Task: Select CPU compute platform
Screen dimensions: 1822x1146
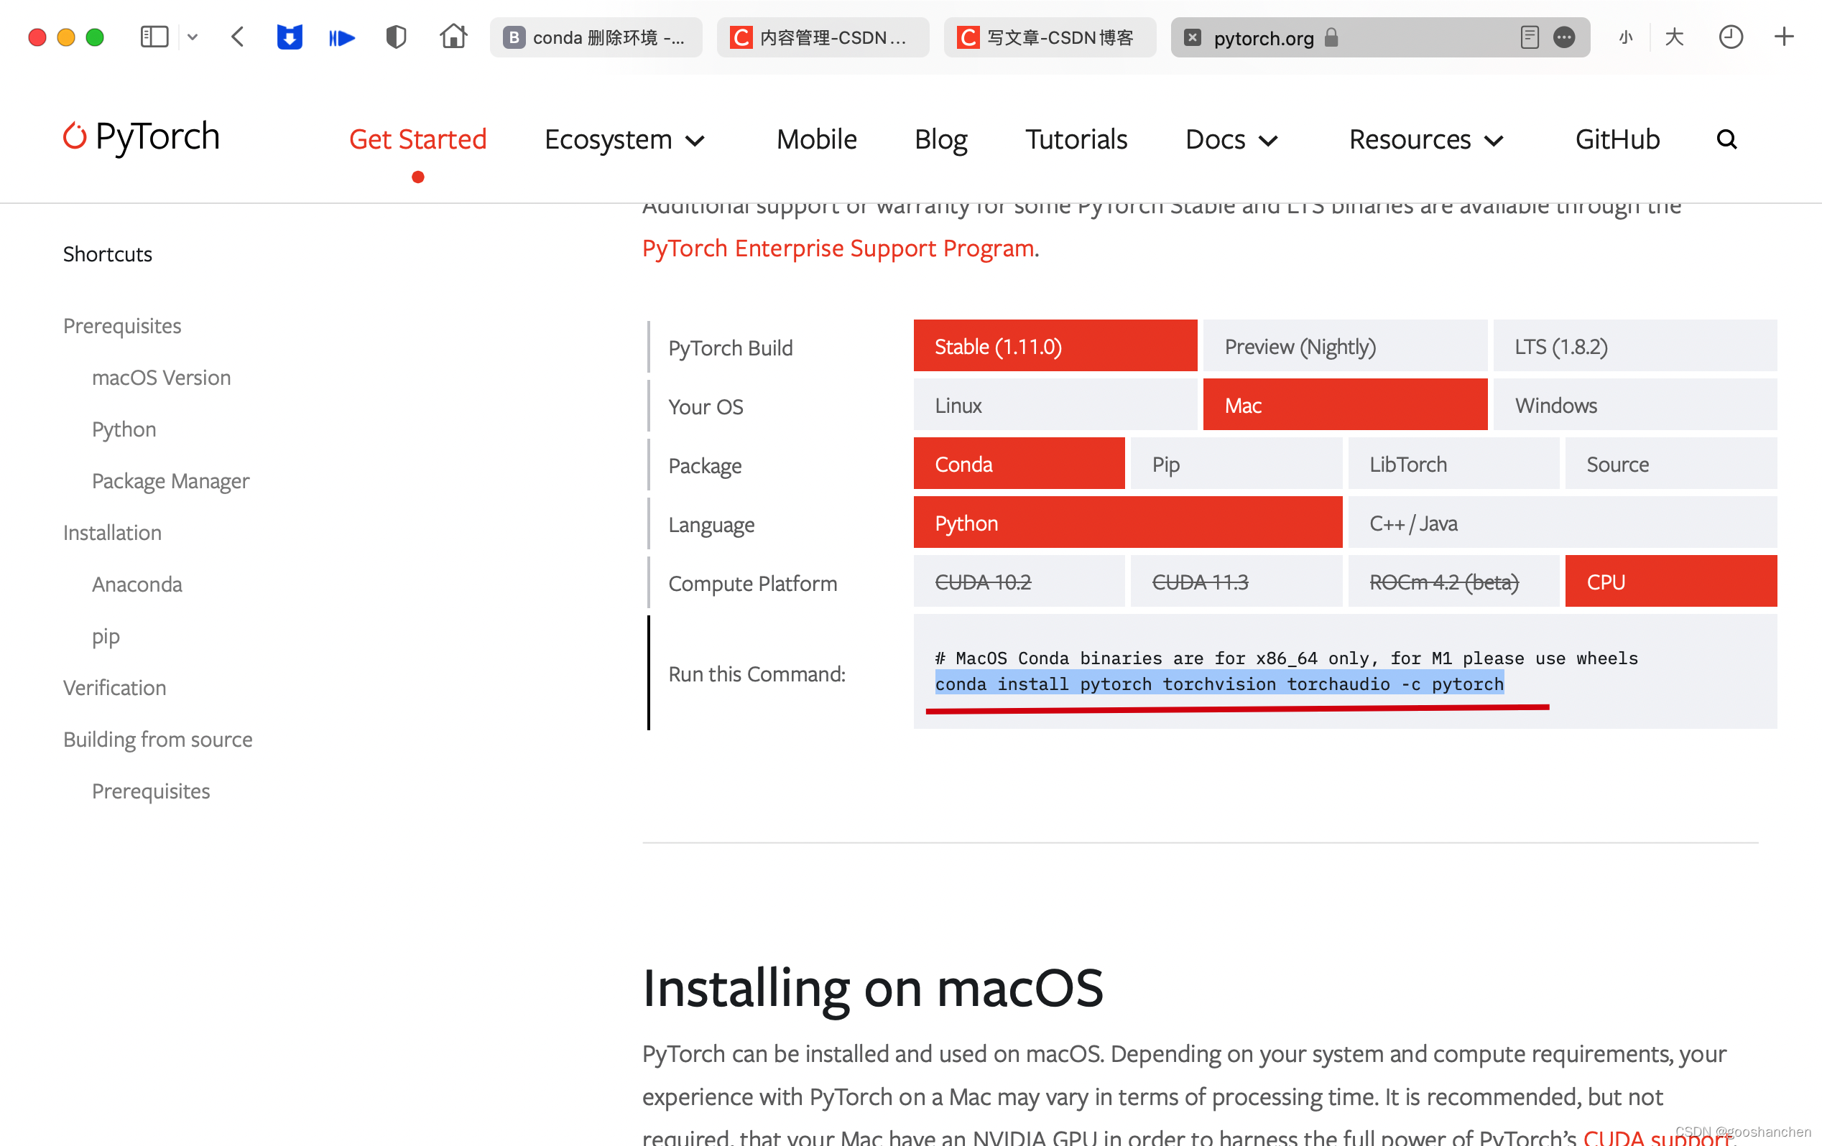Action: (x=1670, y=582)
